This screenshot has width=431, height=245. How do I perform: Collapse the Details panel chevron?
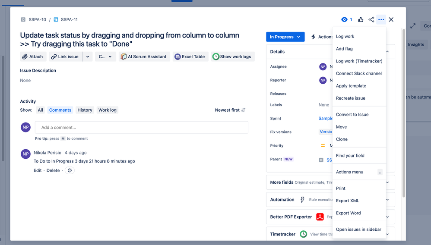[387, 52]
